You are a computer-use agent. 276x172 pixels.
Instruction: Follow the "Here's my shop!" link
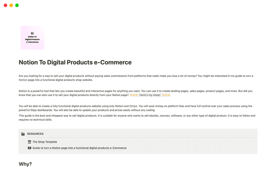coord(150,95)
